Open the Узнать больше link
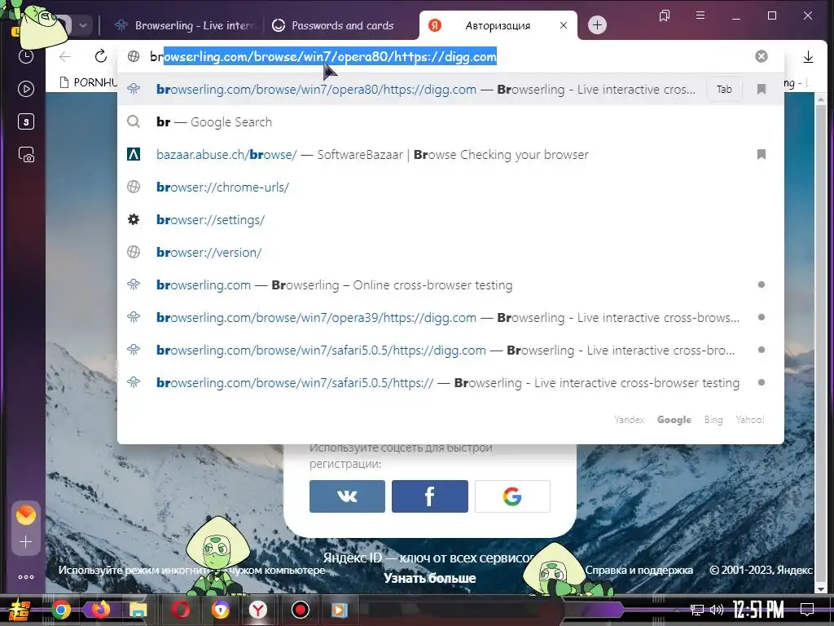Image resolution: width=834 pixels, height=626 pixels. [430, 578]
